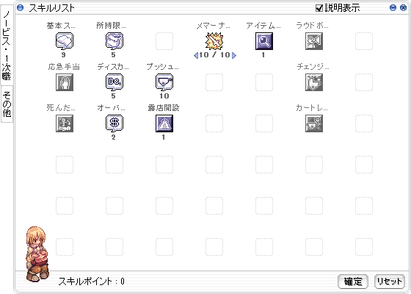Click the ラウドボ... skill name label
The height and width of the screenshot is (294, 411).
click(x=313, y=26)
